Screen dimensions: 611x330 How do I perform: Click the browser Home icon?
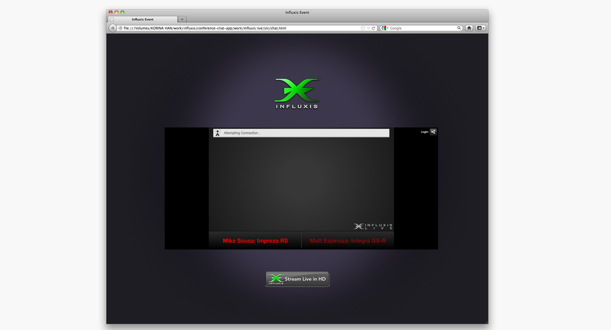(x=469, y=28)
